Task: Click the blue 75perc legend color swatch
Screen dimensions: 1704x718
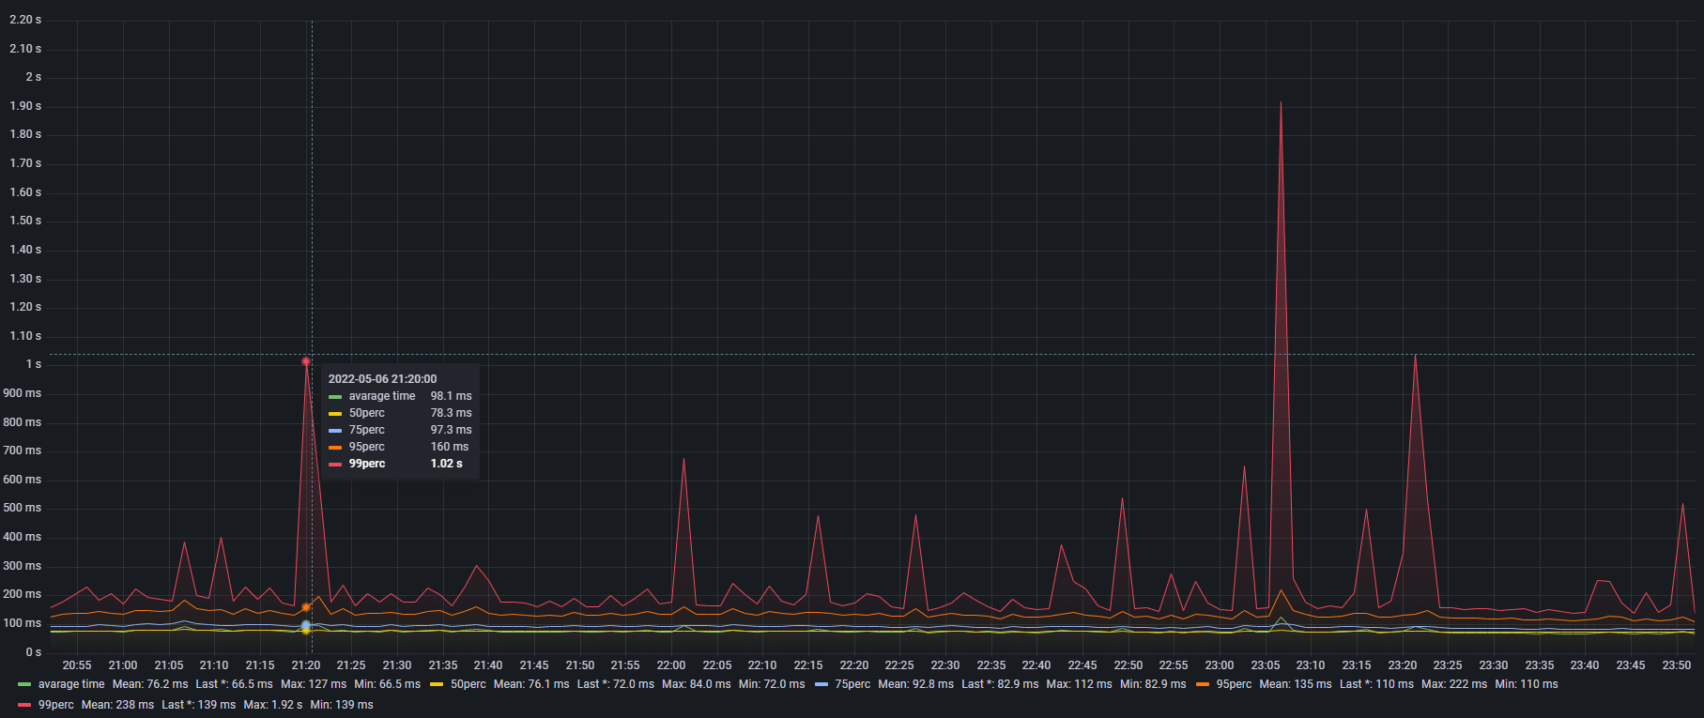Action: (x=821, y=684)
